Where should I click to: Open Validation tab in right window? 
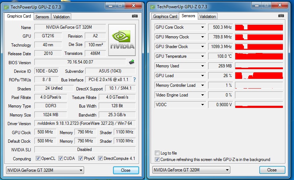click(x=207, y=16)
